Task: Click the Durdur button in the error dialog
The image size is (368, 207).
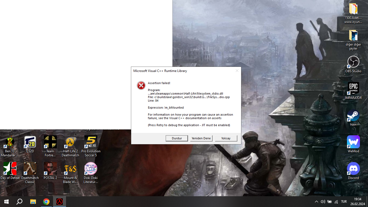Action: point(177,138)
